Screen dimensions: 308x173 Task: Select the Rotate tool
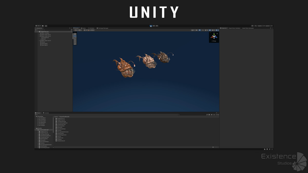[x=75, y=38]
